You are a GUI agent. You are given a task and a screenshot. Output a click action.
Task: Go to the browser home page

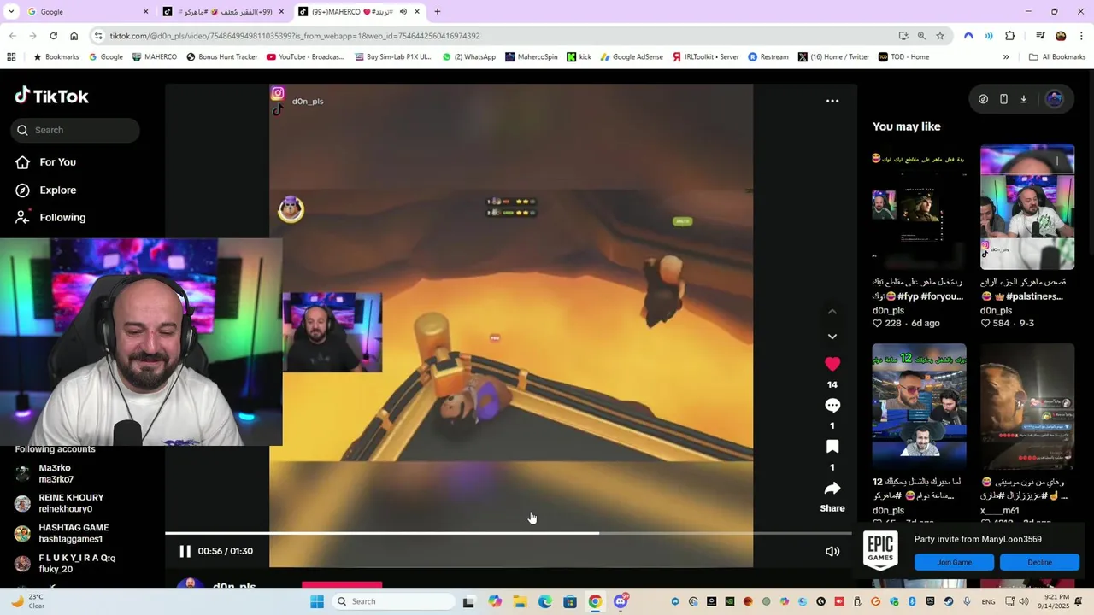click(x=74, y=36)
